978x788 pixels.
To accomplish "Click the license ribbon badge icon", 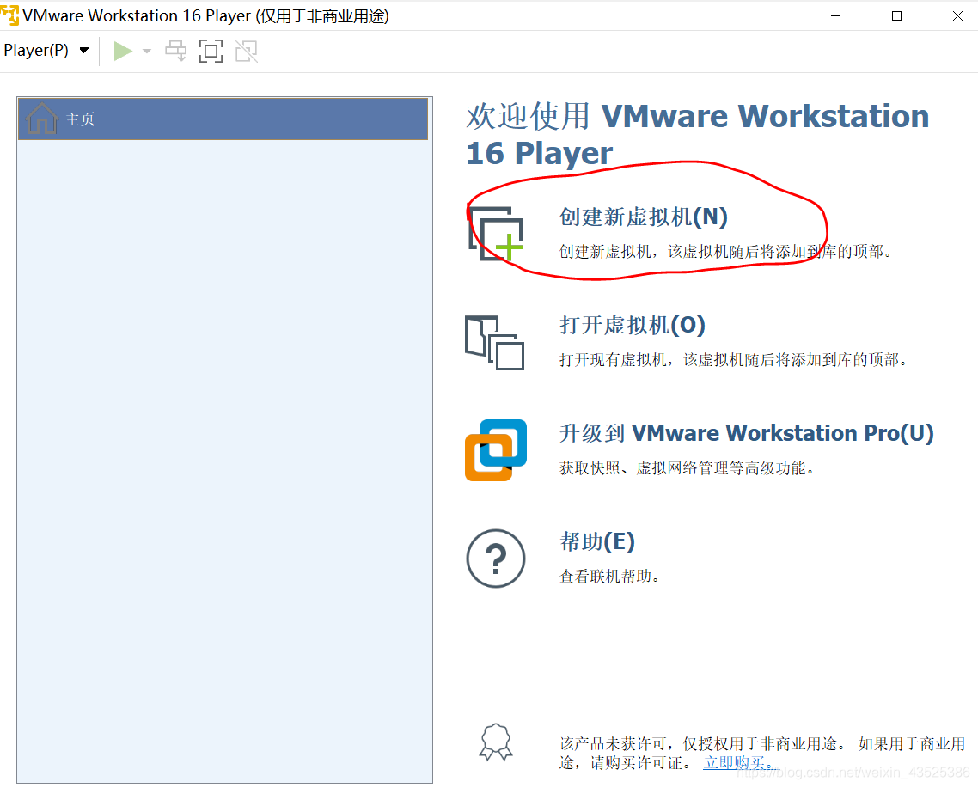I will pyautogui.click(x=496, y=742).
